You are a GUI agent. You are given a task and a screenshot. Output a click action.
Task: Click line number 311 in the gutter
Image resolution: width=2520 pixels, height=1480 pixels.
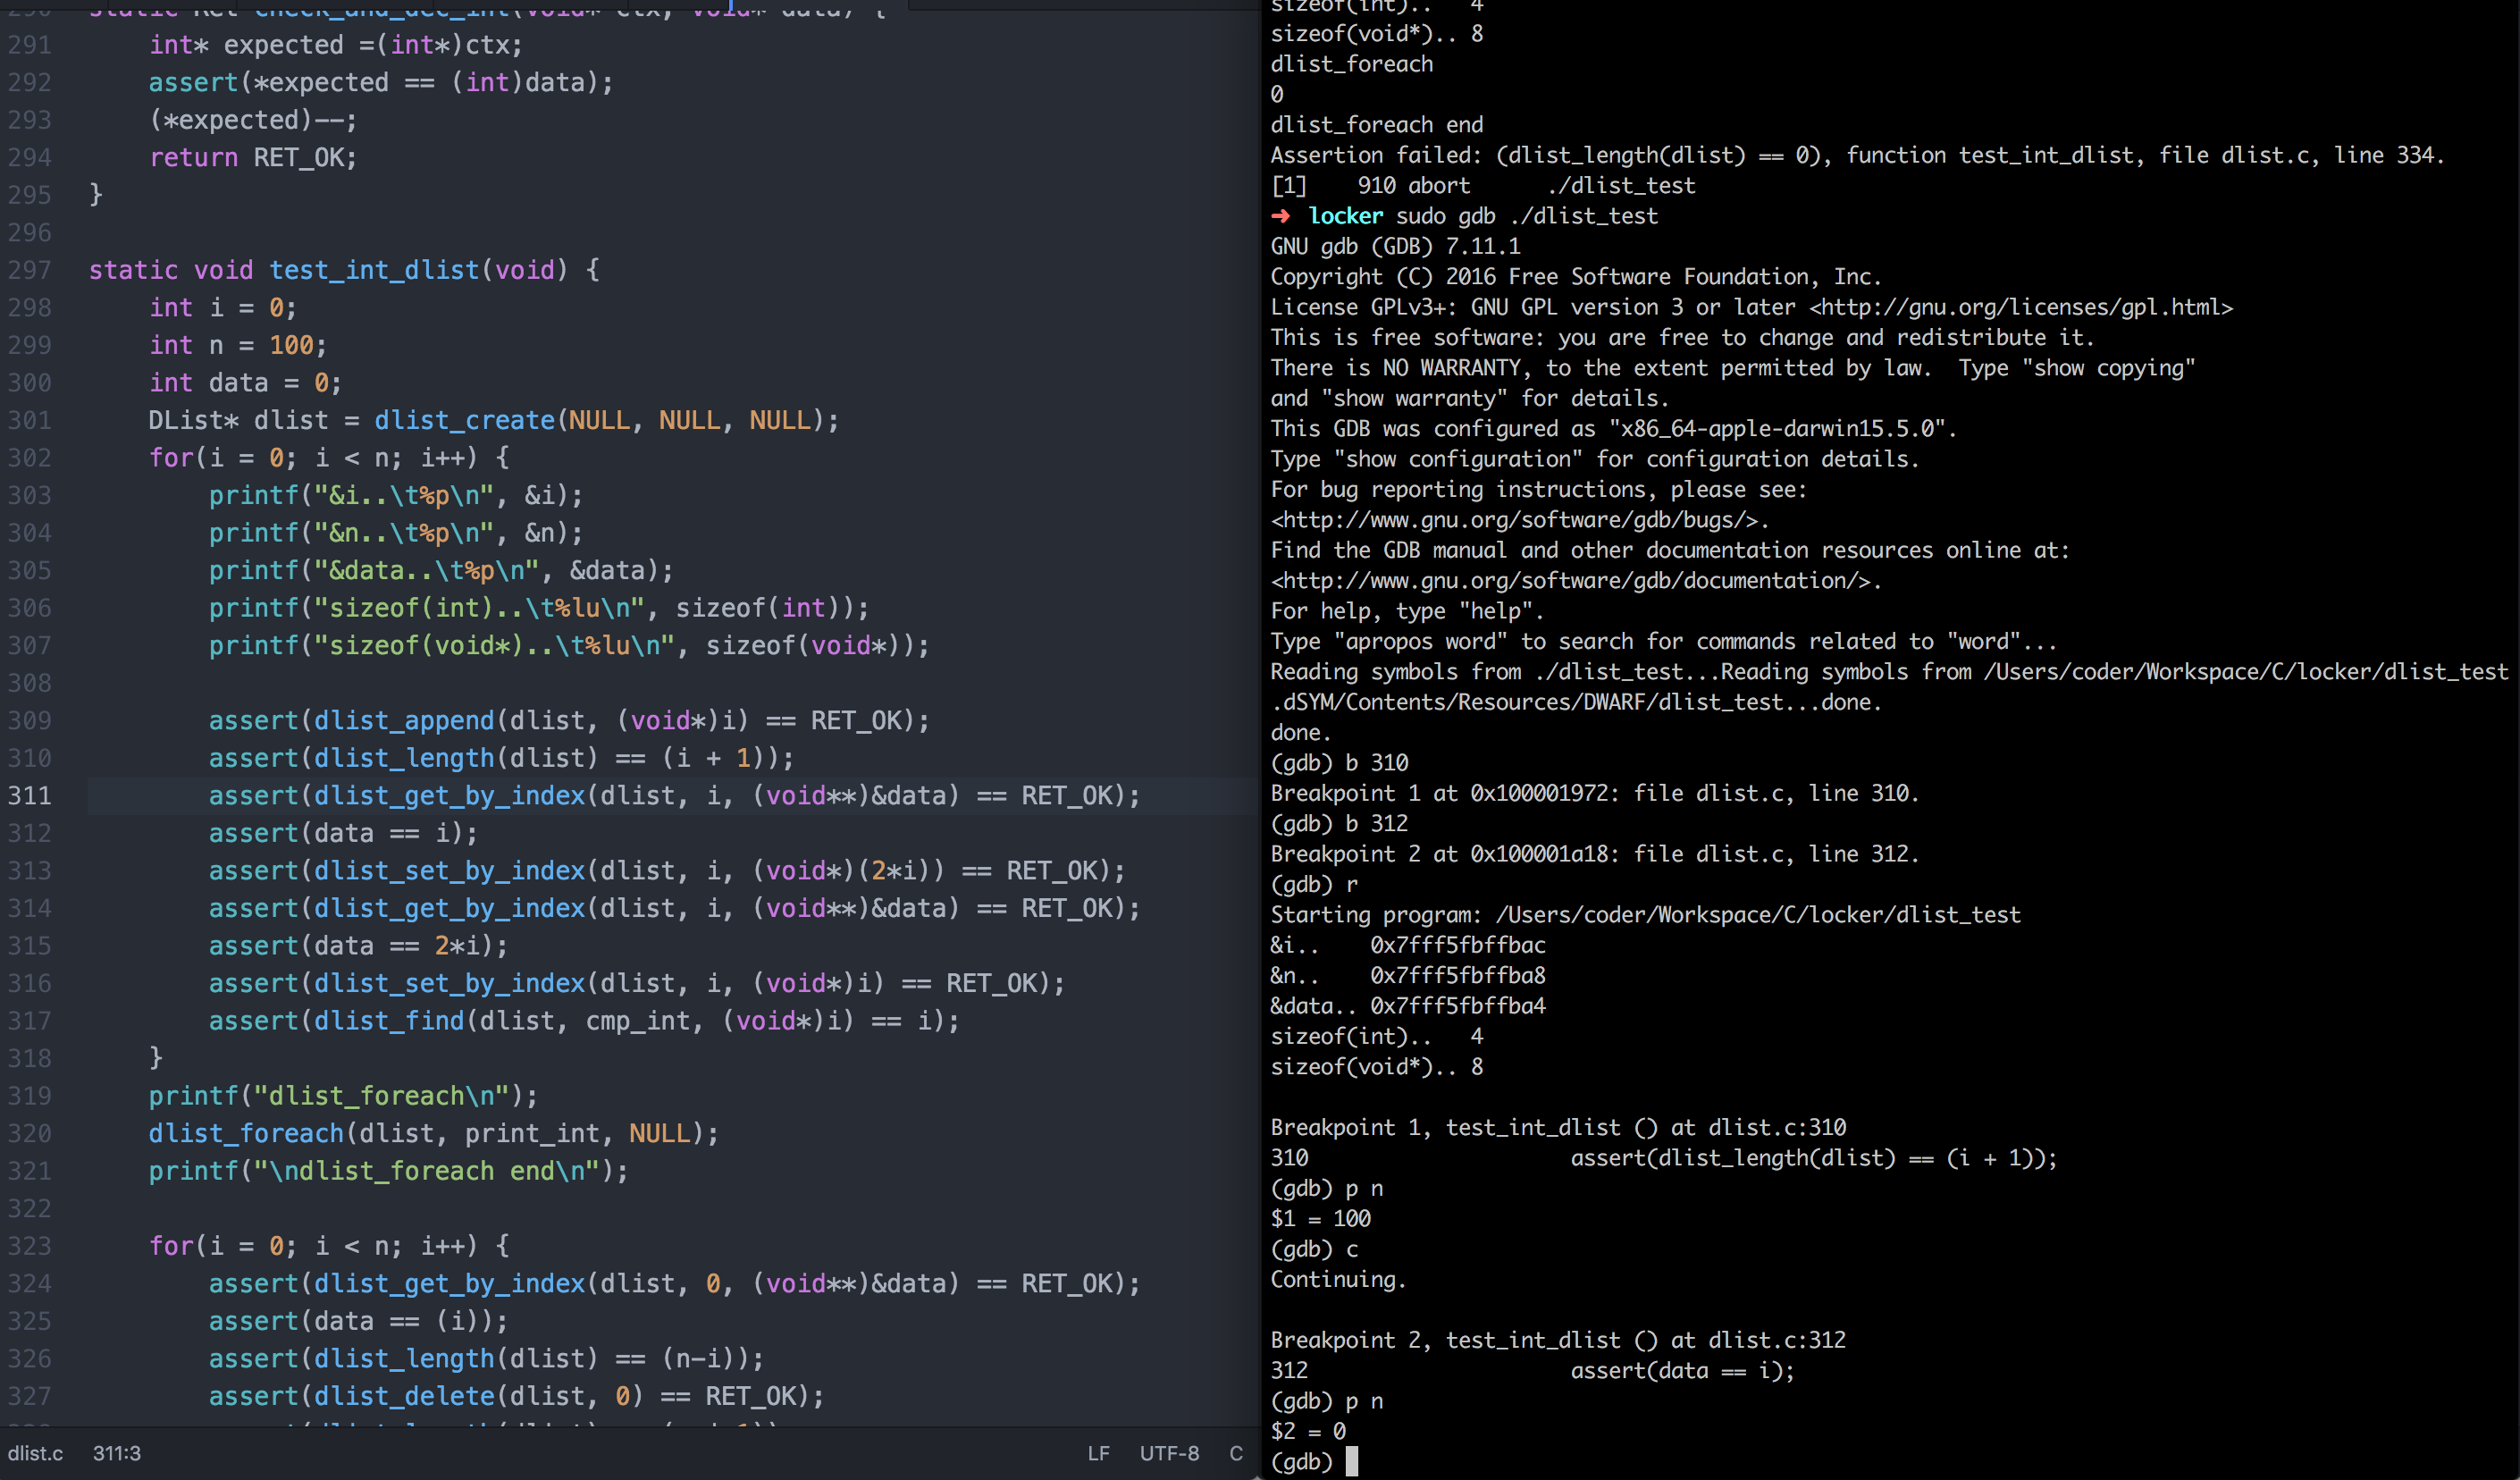tap(30, 796)
